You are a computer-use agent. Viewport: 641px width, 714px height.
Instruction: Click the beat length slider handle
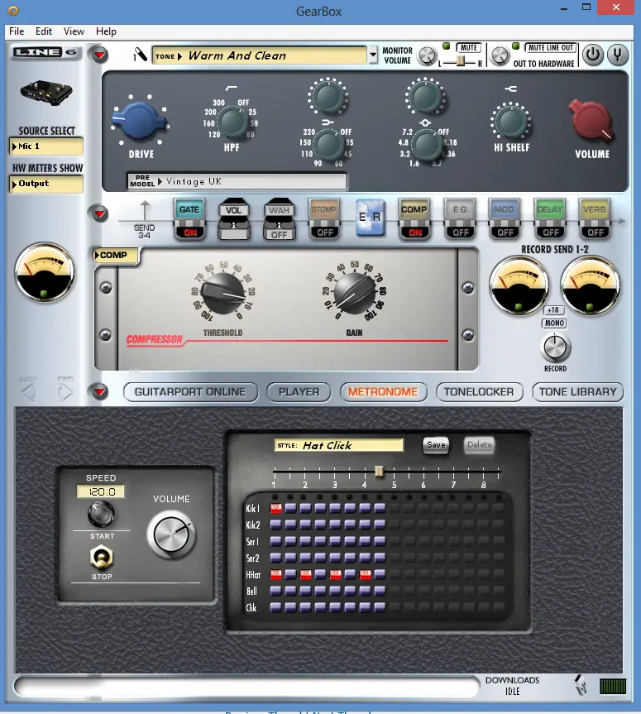pyautogui.click(x=379, y=472)
